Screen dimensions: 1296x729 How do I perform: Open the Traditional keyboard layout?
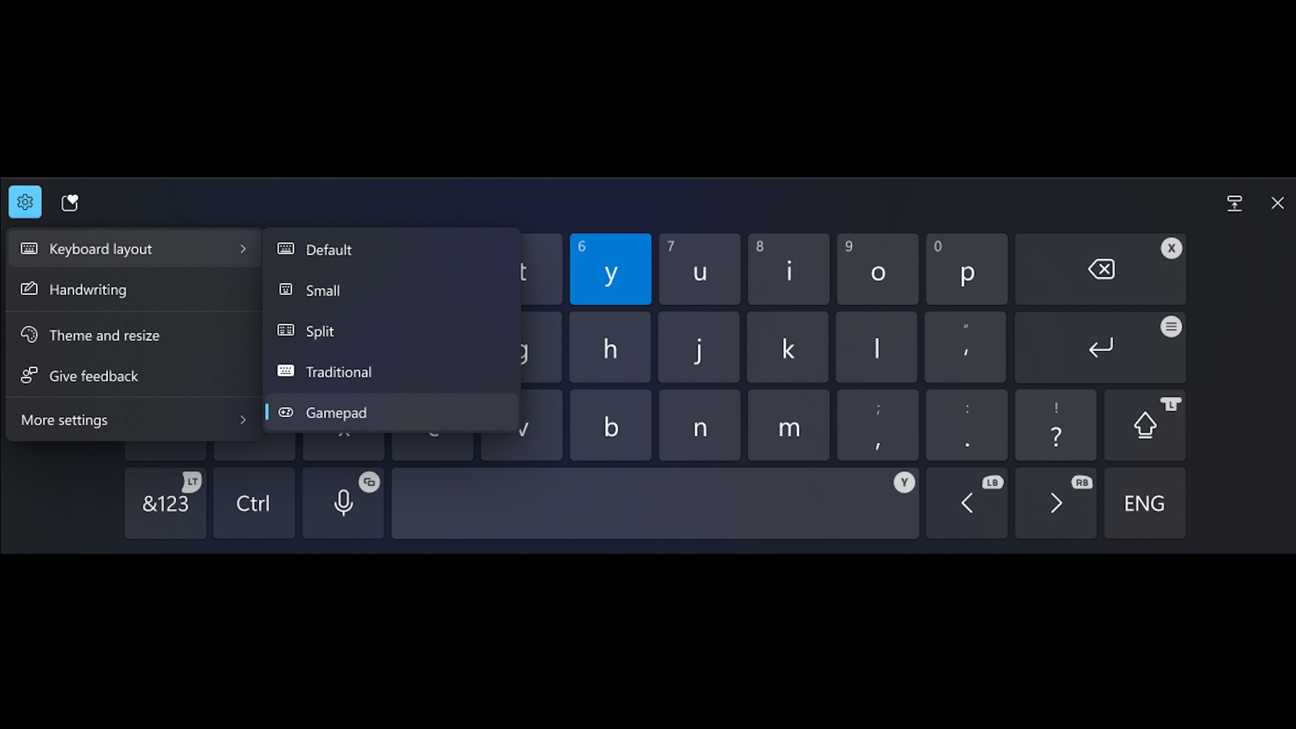click(338, 371)
